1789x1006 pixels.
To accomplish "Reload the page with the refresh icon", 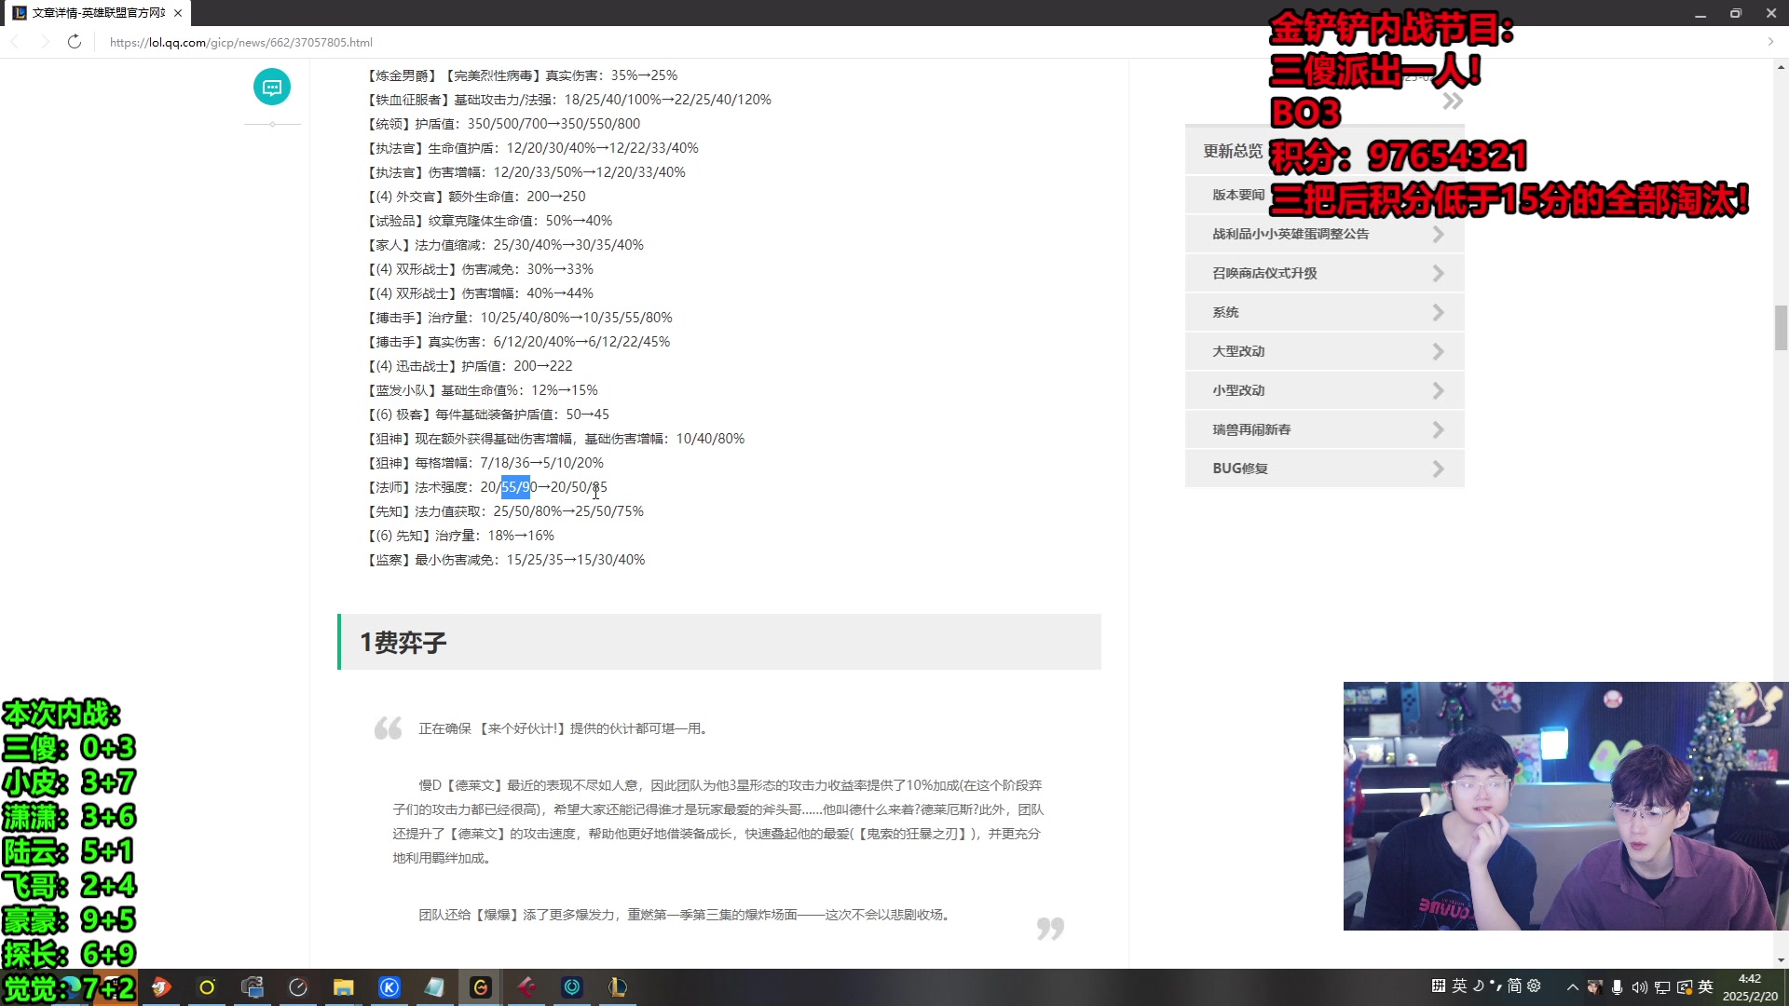I will (75, 42).
